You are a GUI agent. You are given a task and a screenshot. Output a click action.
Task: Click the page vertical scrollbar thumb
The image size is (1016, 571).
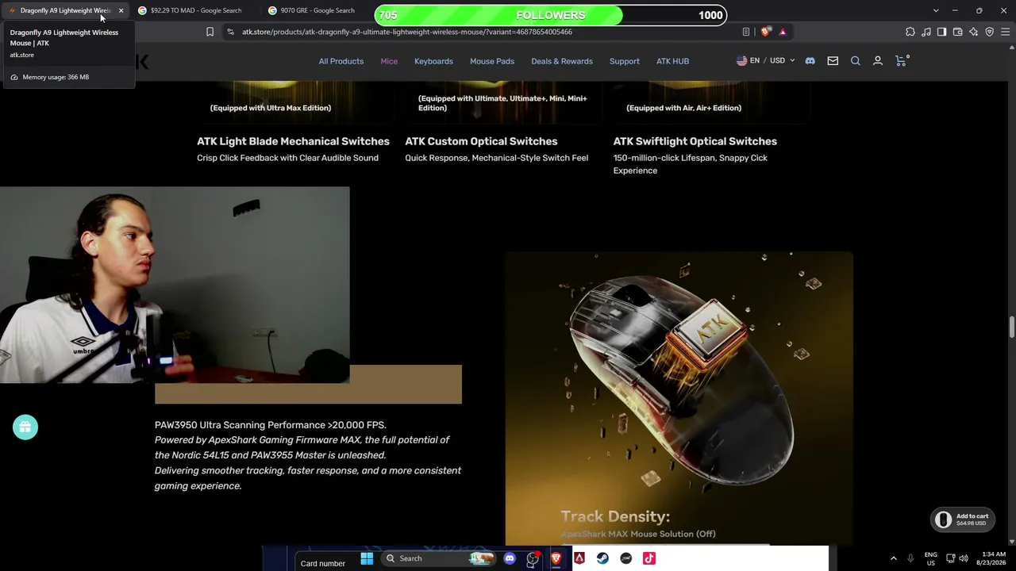(1011, 327)
